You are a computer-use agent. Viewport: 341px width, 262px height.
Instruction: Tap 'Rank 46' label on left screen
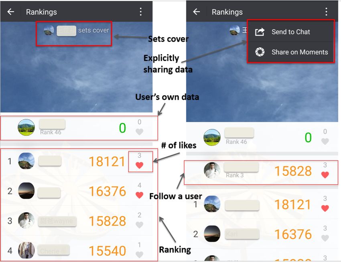coord(51,132)
